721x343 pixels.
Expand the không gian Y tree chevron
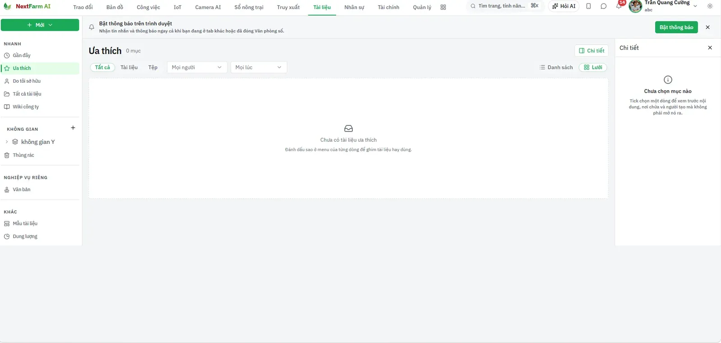coord(7,142)
